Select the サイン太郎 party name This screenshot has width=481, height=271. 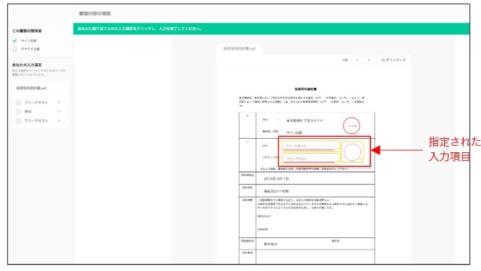[x=28, y=41]
